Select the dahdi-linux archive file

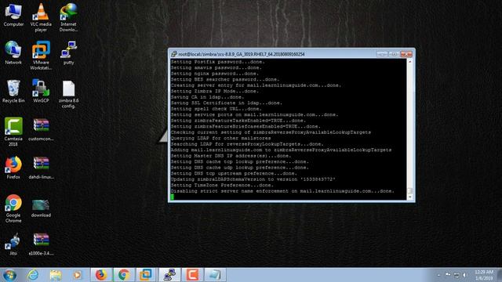[41, 167]
